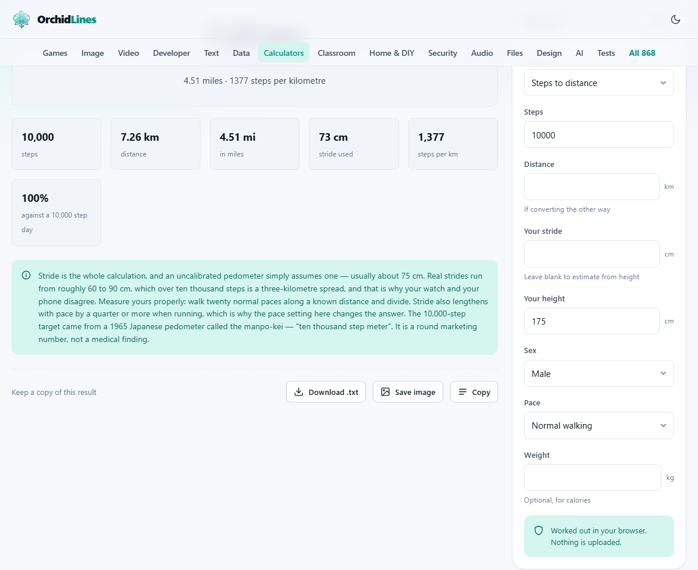Screen dimensions: 698x570
Task: Focus the Your stride input field
Action: pos(592,254)
